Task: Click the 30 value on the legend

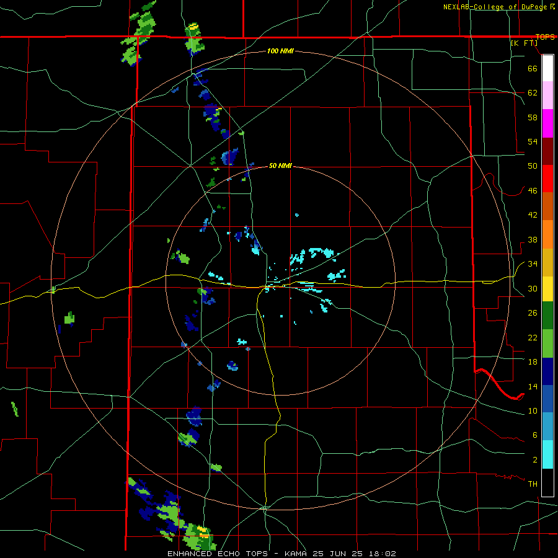Action: 533,288
